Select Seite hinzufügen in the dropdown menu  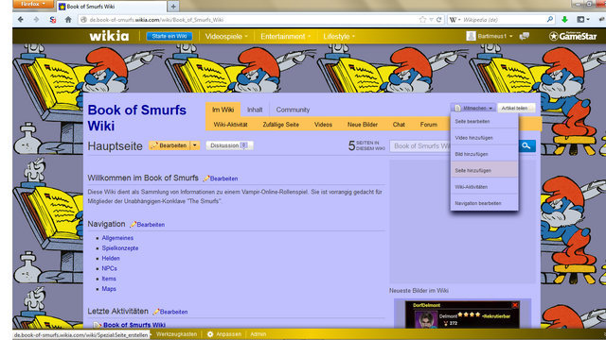coord(484,170)
